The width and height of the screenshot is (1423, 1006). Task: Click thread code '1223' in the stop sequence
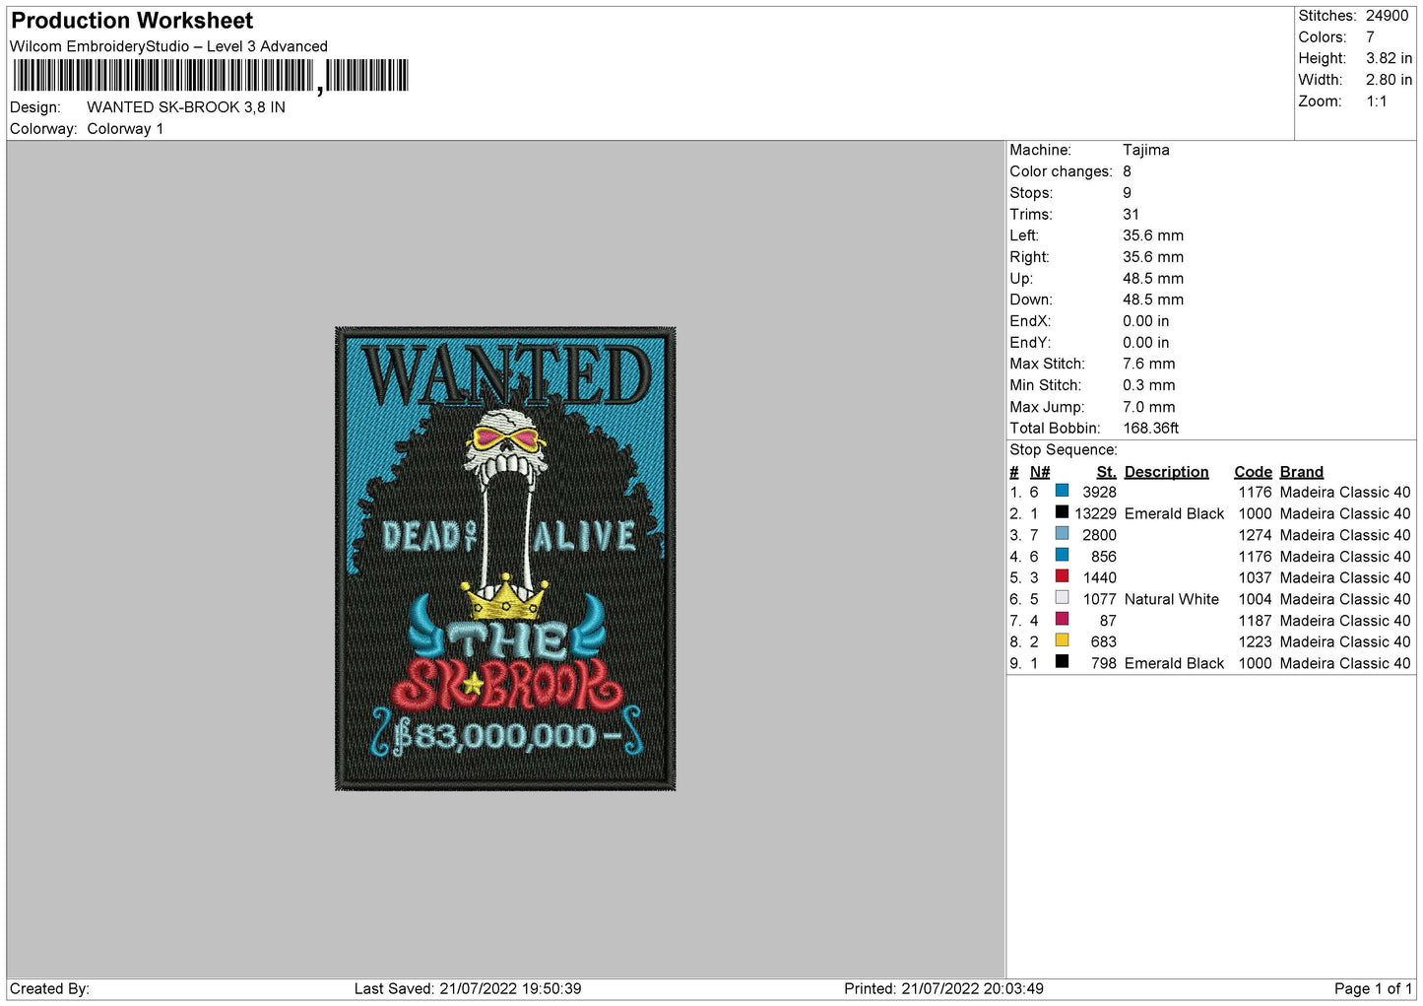(1255, 642)
